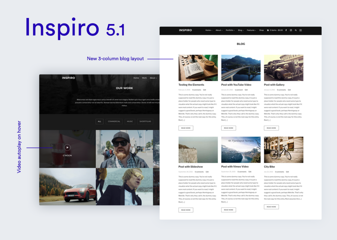337x240 pixels.
Task: Click the OUR WORK heading in portfolio window
Action: click(x=124, y=88)
